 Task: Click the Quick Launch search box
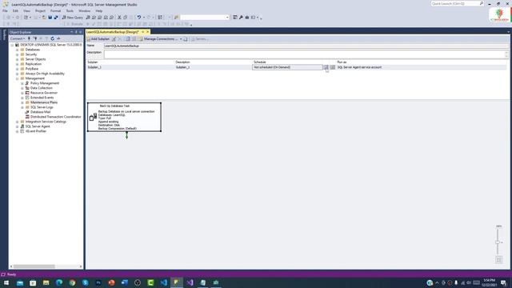(457, 3)
